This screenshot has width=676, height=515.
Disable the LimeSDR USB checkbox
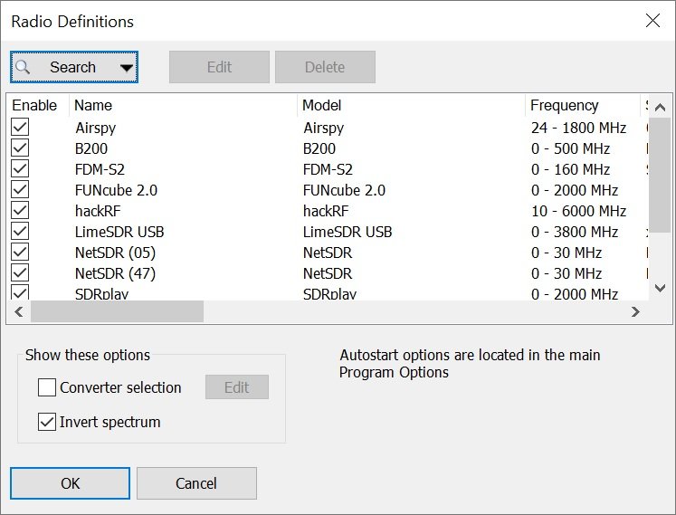[x=20, y=231]
